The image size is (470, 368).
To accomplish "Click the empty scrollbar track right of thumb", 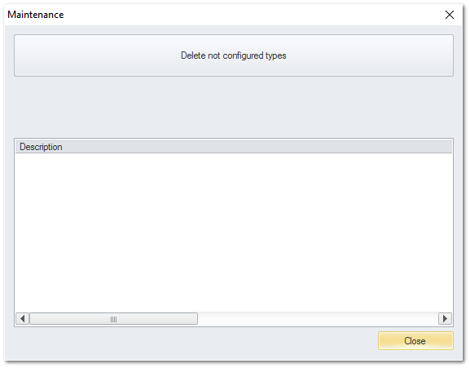I will [x=318, y=318].
